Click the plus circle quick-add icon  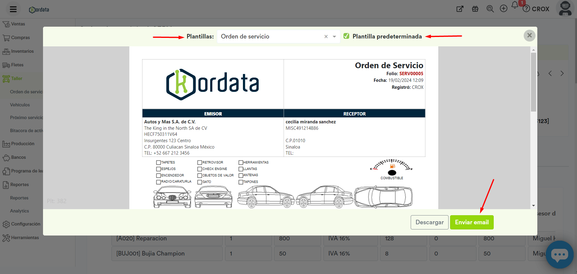pos(503,8)
